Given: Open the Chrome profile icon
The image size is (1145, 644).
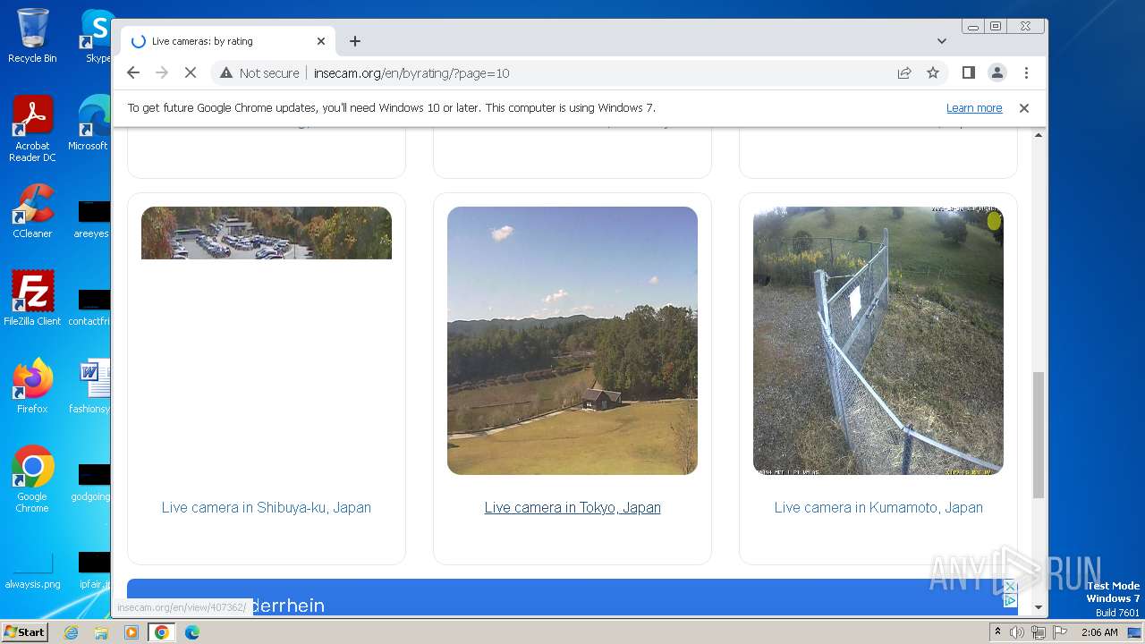Looking at the screenshot, I should [x=997, y=73].
